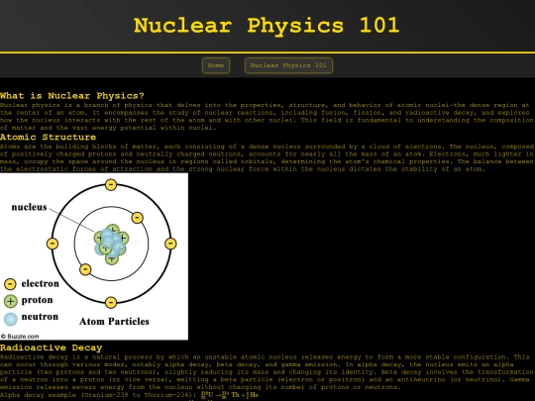Click the blue neutron legend icon

[x=11, y=319]
